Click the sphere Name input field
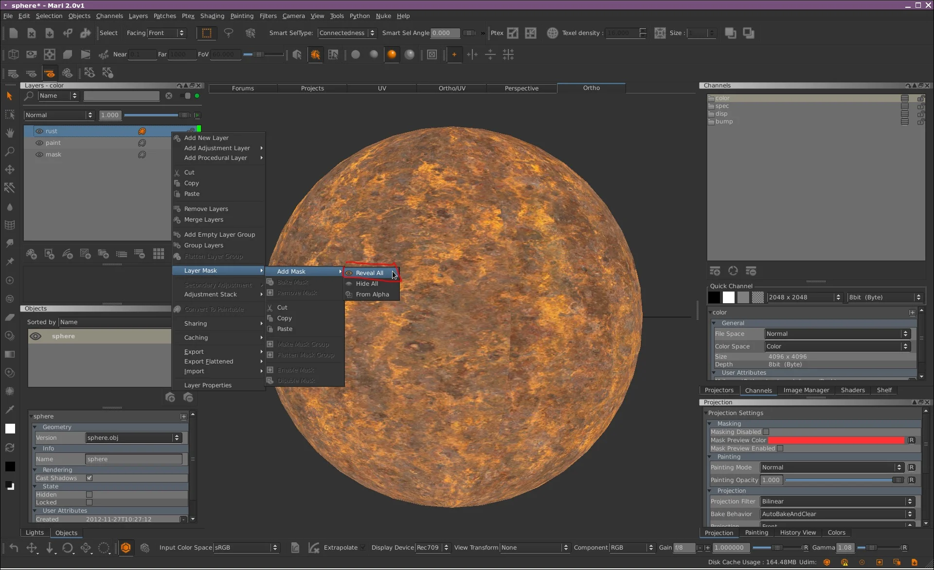 pos(134,459)
